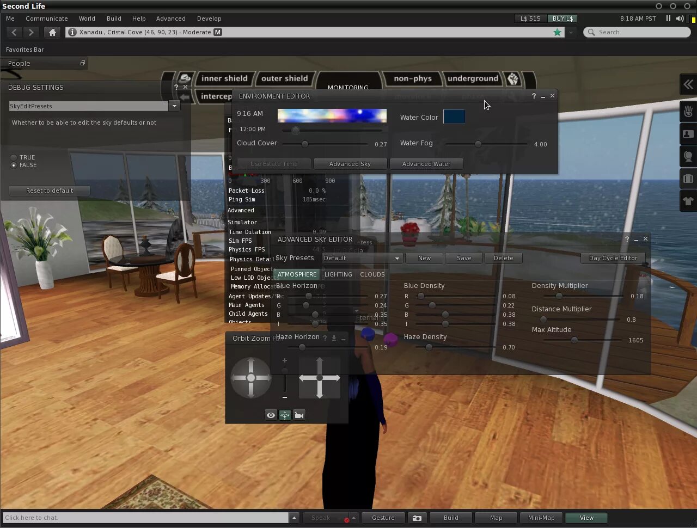Open the SkyEditPresets setting dropdown

pyautogui.click(x=174, y=106)
